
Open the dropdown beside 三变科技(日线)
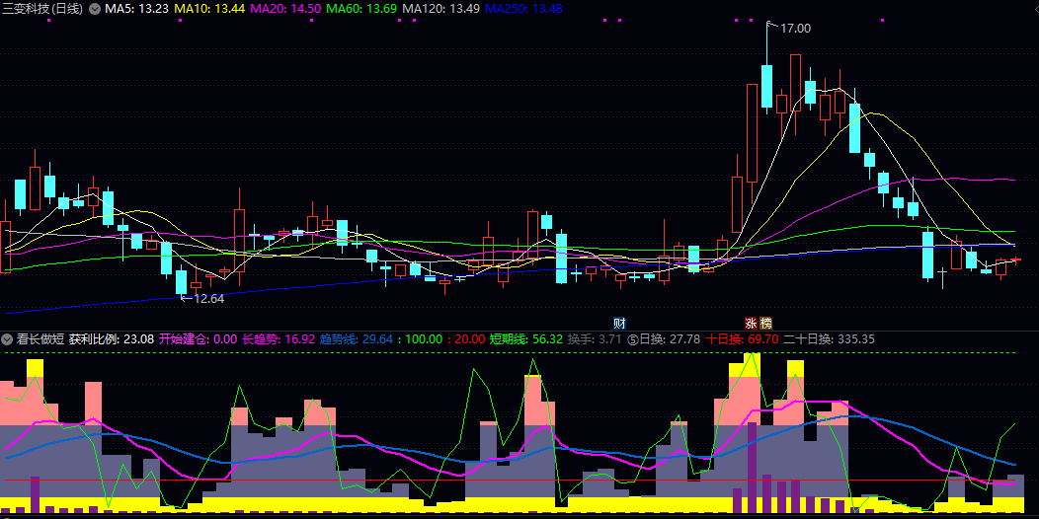tap(95, 9)
